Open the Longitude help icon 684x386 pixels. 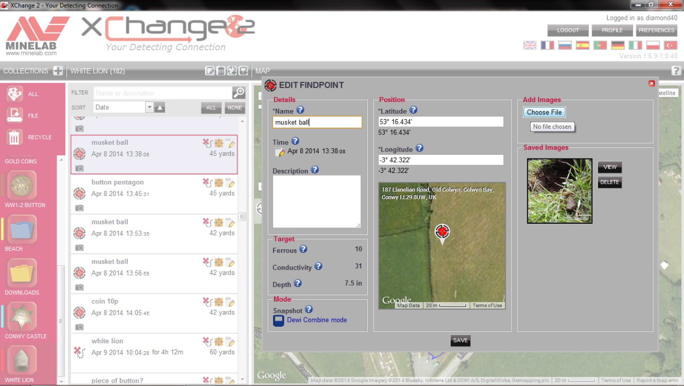click(x=419, y=148)
